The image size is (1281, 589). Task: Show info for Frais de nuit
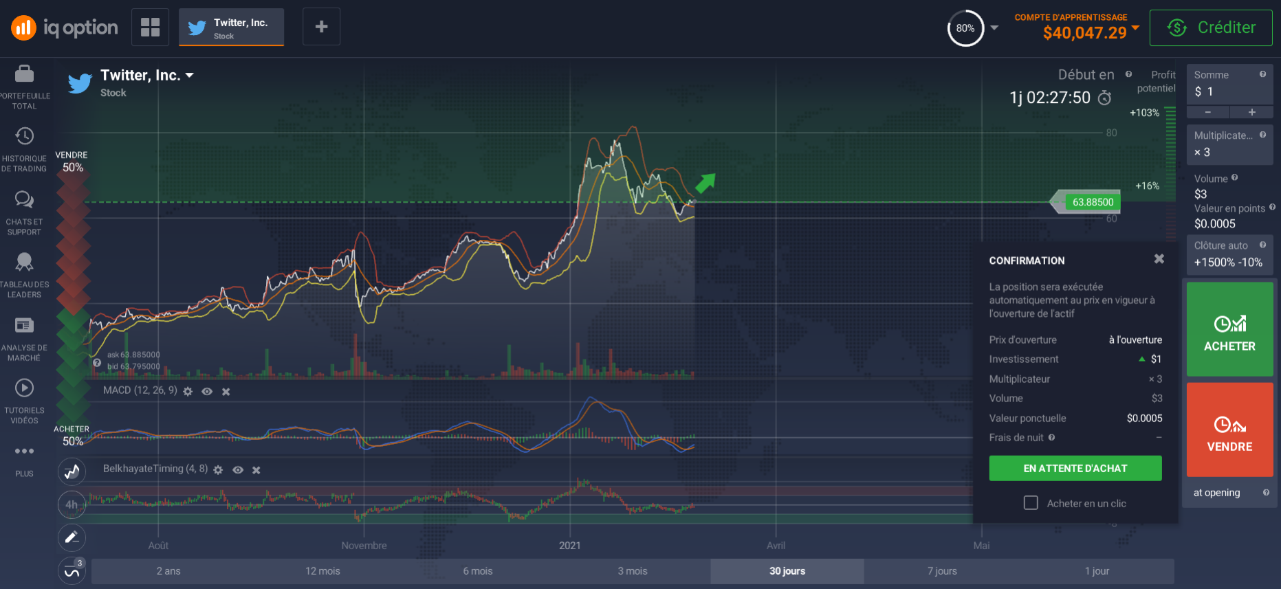(x=1051, y=437)
